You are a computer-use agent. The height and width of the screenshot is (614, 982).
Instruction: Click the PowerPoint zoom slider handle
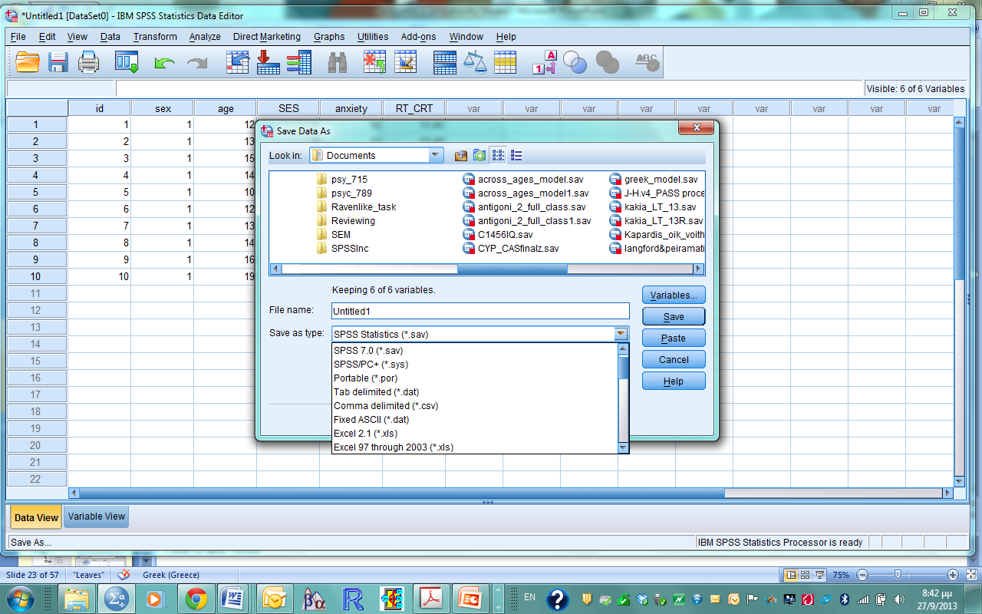[897, 575]
